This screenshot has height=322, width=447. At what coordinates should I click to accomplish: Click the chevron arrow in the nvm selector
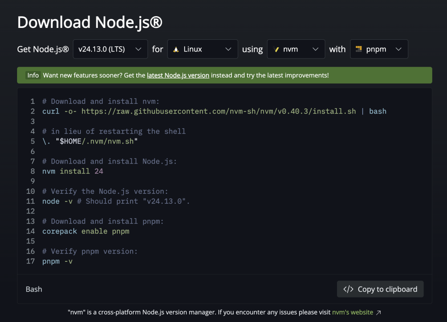click(316, 49)
